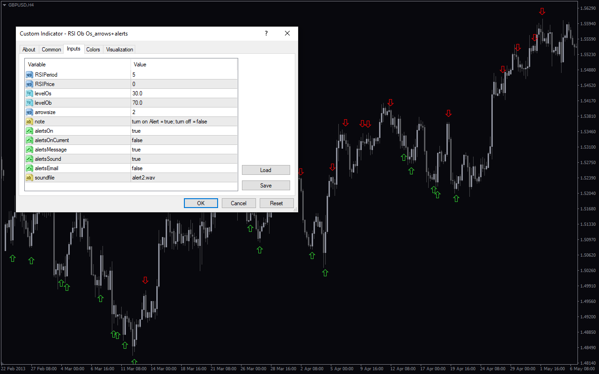Click the RSIPrice integer variable icon

tap(29, 84)
